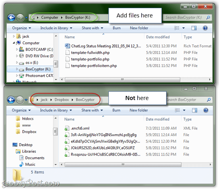
Task: Select .encfs6.xml file icon
Action: pyautogui.click(x=67, y=128)
